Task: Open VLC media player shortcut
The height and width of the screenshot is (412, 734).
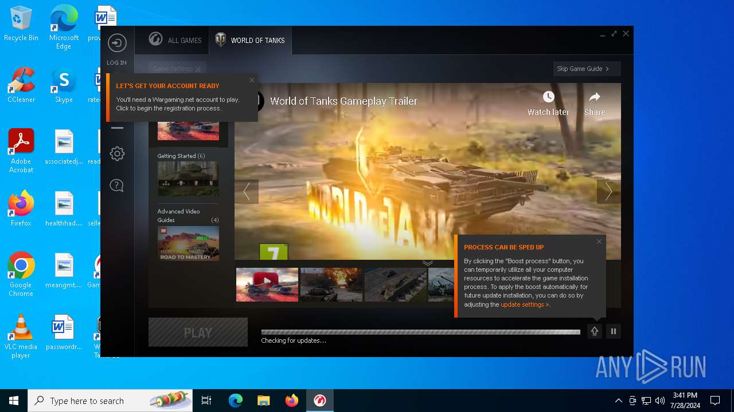Action: (x=21, y=336)
